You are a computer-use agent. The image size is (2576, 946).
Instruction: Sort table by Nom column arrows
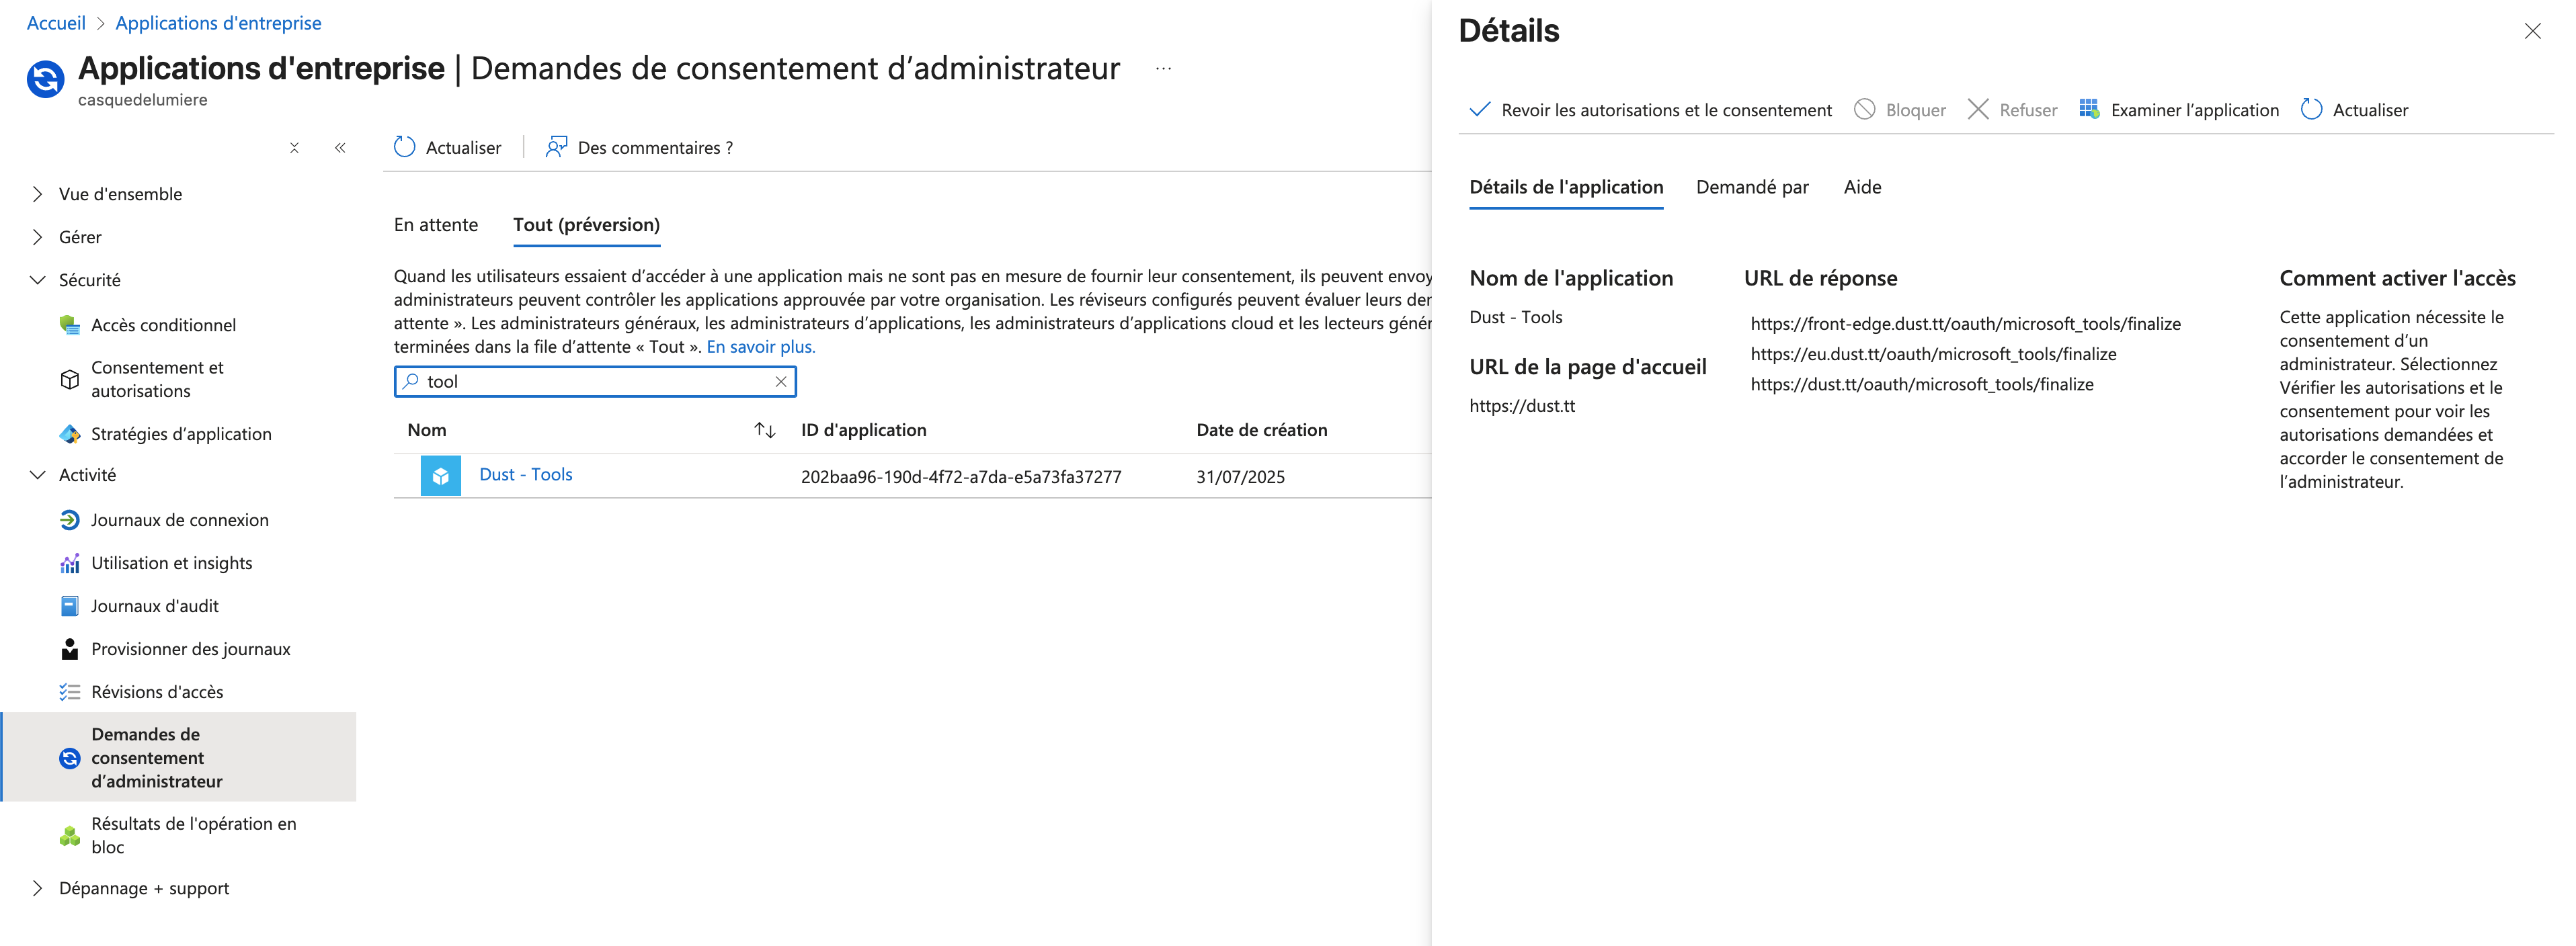(764, 431)
